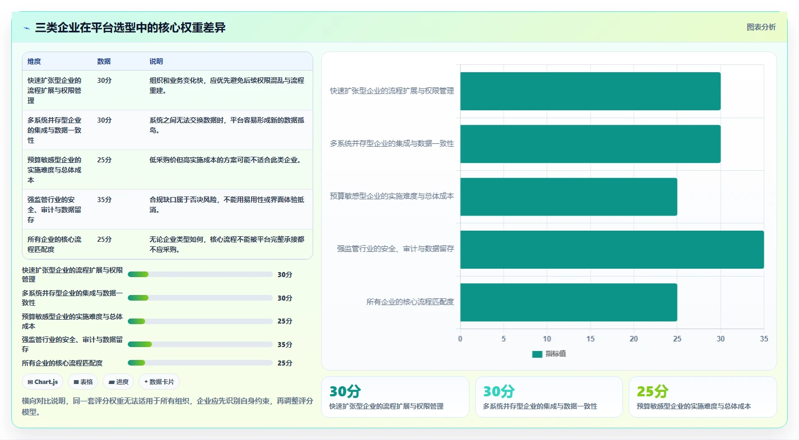Click chart axis label 所有企业的核心流程匹配度
Image resolution: width=799 pixels, height=440 pixels.
click(x=410, y=302)
